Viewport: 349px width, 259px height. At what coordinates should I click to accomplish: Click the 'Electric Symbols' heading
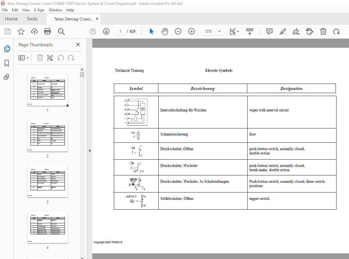[219, 70]
